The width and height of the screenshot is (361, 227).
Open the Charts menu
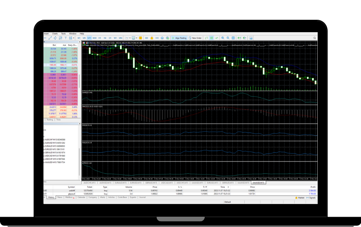[55, 33]
